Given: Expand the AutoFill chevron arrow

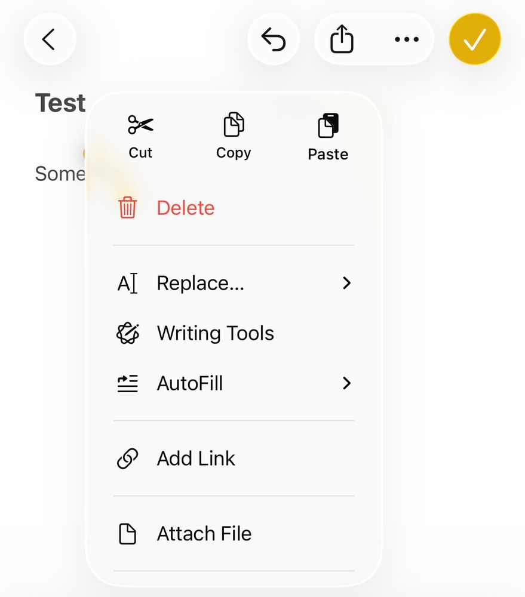Looking at the screenshot, I should point(346,383).
